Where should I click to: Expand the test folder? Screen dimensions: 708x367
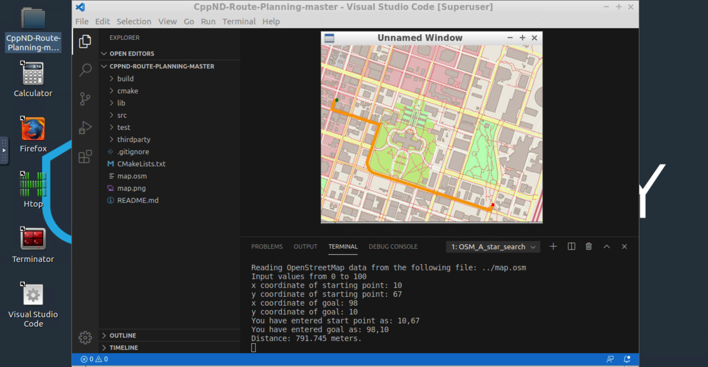(169, 127)
